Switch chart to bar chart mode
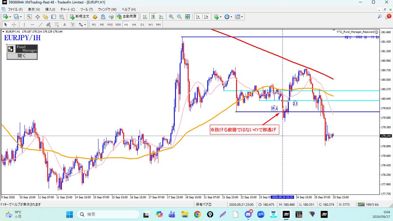 click(x=145, y=17)
